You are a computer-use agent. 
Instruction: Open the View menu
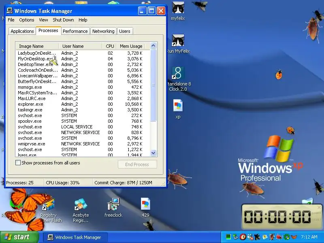click(43, 20)
